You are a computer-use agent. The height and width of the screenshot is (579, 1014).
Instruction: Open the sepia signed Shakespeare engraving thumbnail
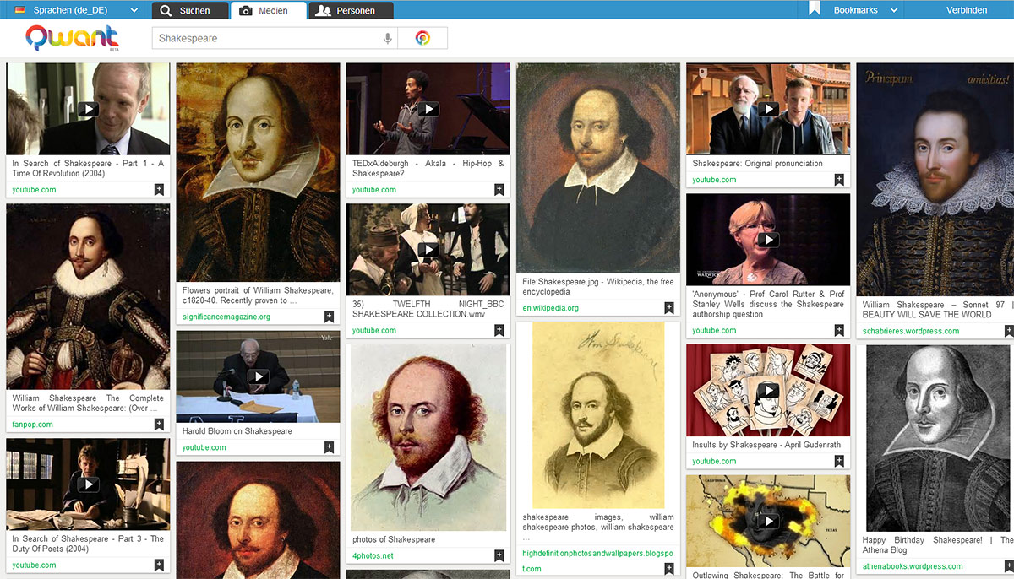[x=598, y=415]
